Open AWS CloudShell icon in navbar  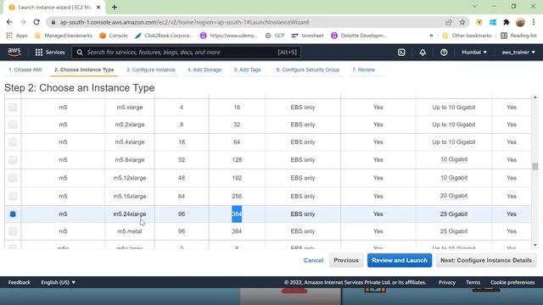[401, 53]
